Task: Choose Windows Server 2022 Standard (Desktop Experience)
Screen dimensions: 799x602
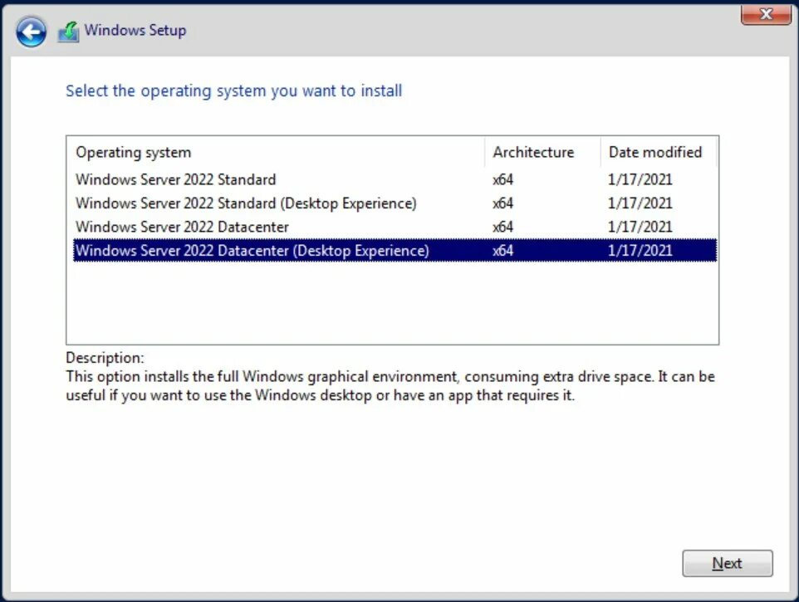Action: pyautogui.click(x=246, y=203)
